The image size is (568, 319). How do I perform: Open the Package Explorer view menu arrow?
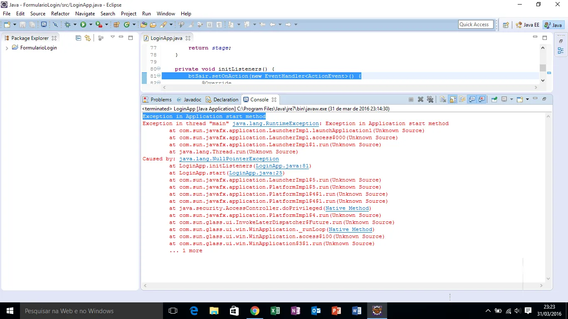point(112,37)
